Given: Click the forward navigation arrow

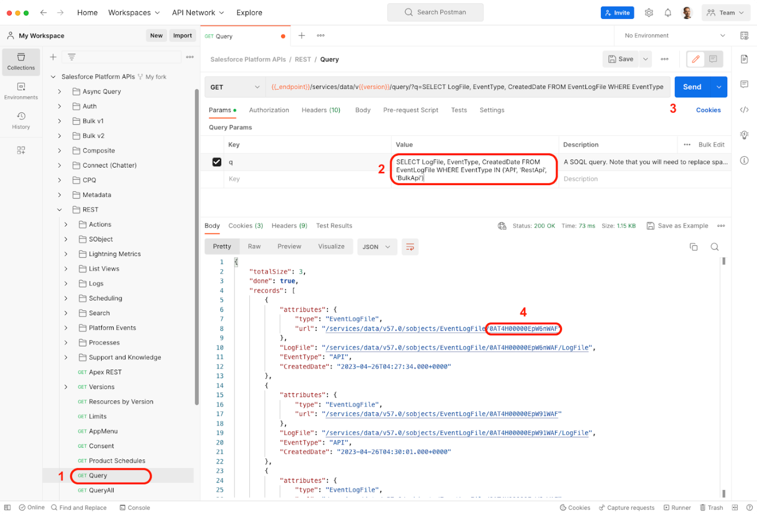Looking at the screenshot, I should 61,12.
